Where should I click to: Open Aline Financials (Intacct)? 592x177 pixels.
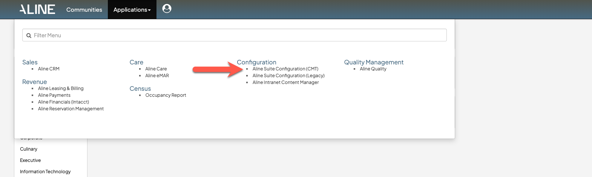tap(63, 102)
